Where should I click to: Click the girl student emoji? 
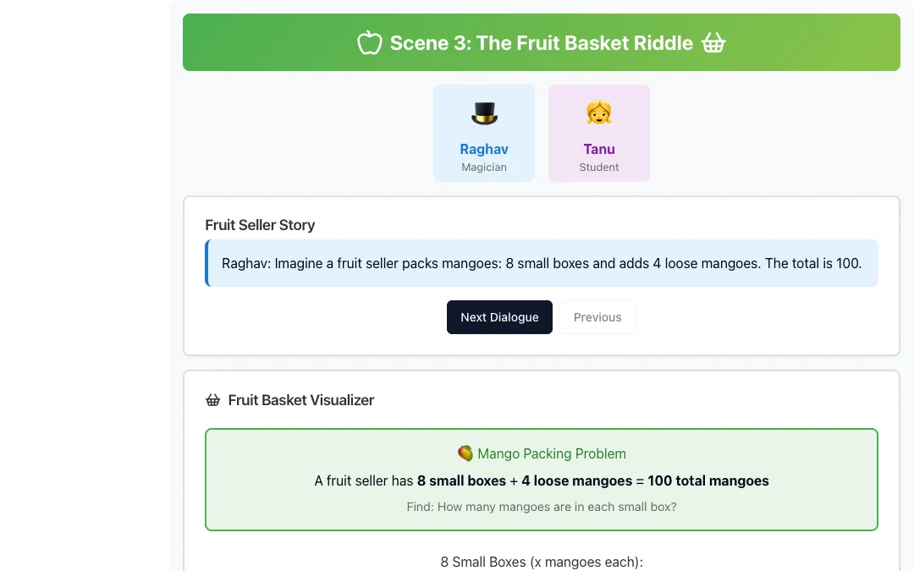click(598, 113)
